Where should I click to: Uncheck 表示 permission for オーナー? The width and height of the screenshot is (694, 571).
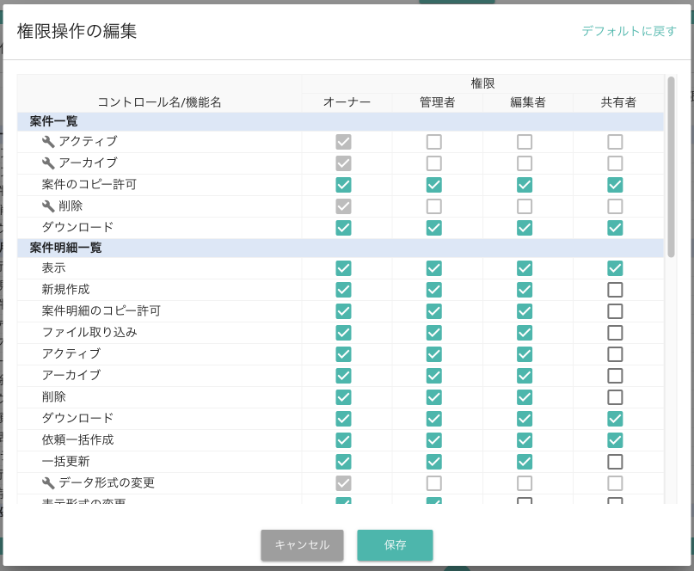343,268
